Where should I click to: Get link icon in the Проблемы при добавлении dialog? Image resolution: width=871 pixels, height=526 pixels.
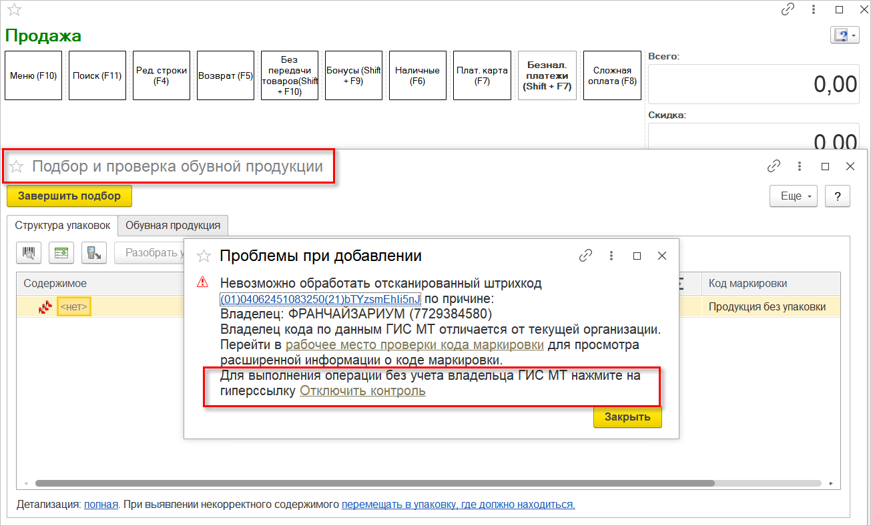[x=585, y=256]
